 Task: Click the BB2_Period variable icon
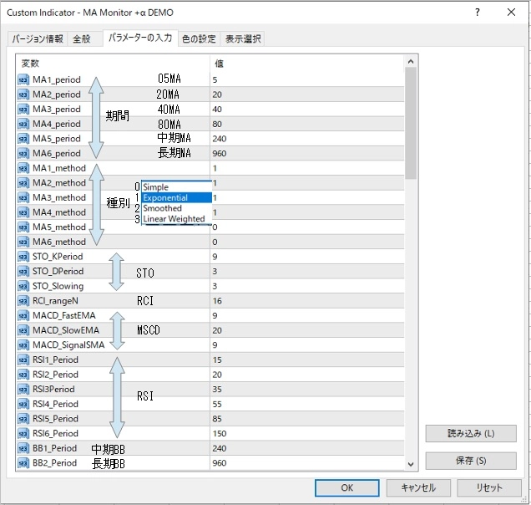pyautogui.click(x=23, y=463)
